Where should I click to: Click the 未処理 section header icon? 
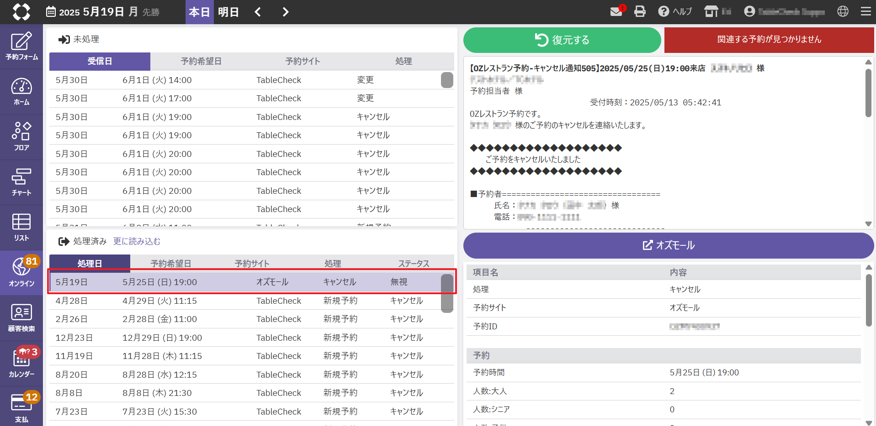point(64,39)
